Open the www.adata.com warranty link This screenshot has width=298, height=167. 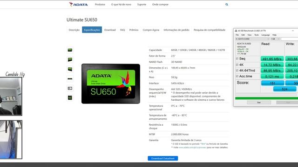click(192, 148)
